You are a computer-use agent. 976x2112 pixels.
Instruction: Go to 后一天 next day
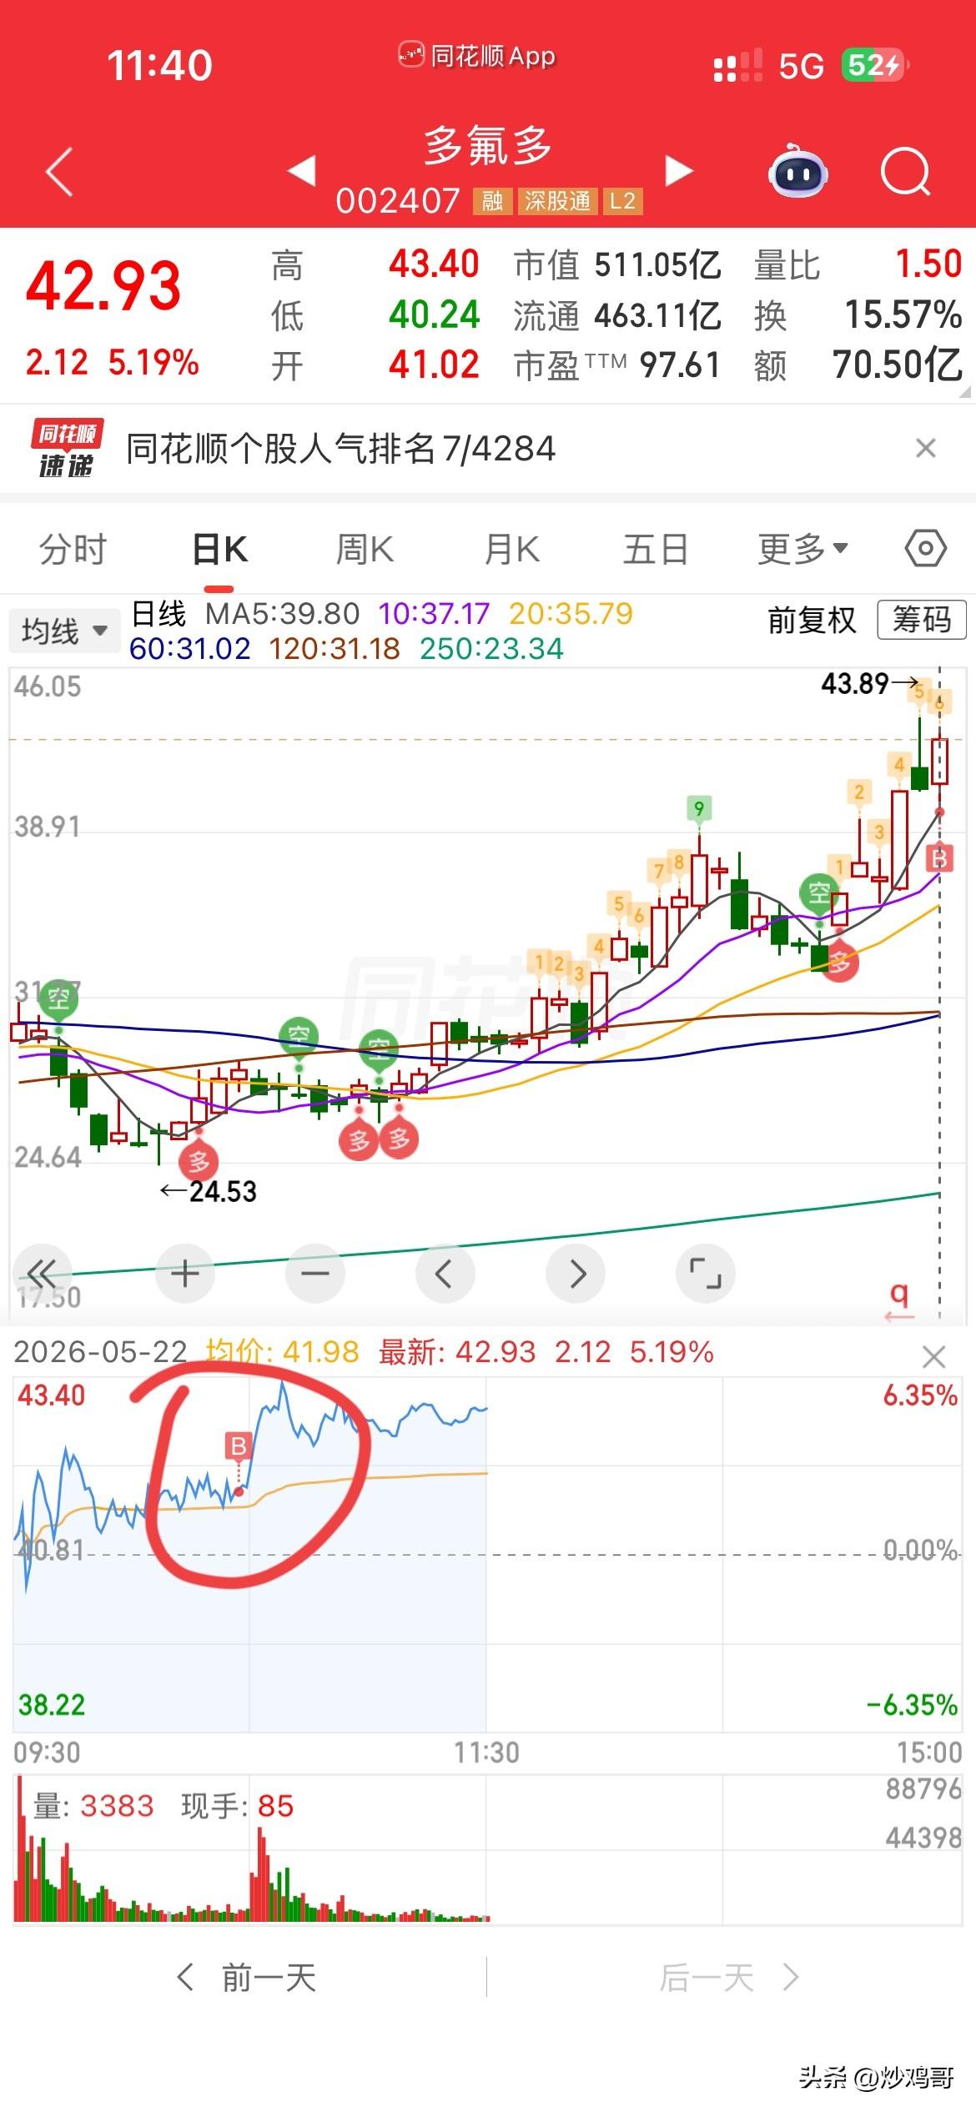(729, 1978)
